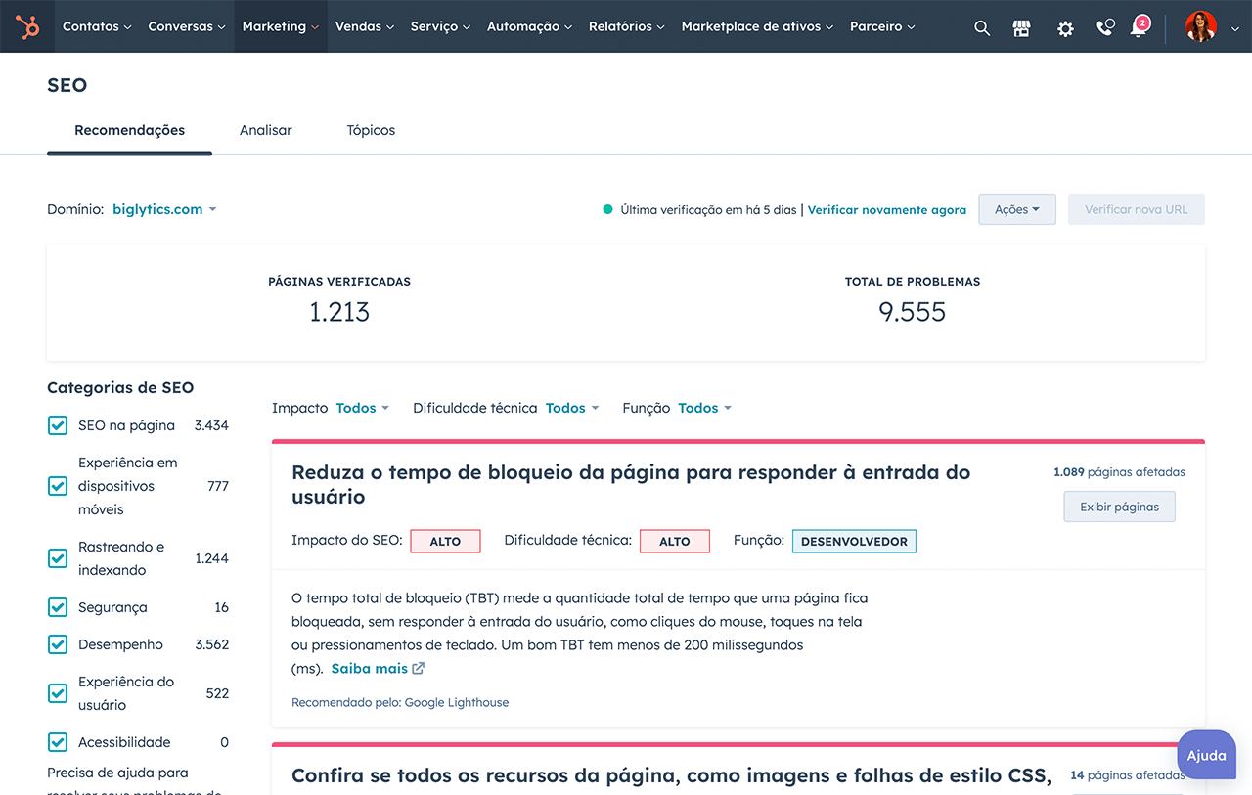Image resolution: width=1252 pixels, height=795 pixels.
Task: Open the search icon in the top navigation
Action: [x=982, y=27]
